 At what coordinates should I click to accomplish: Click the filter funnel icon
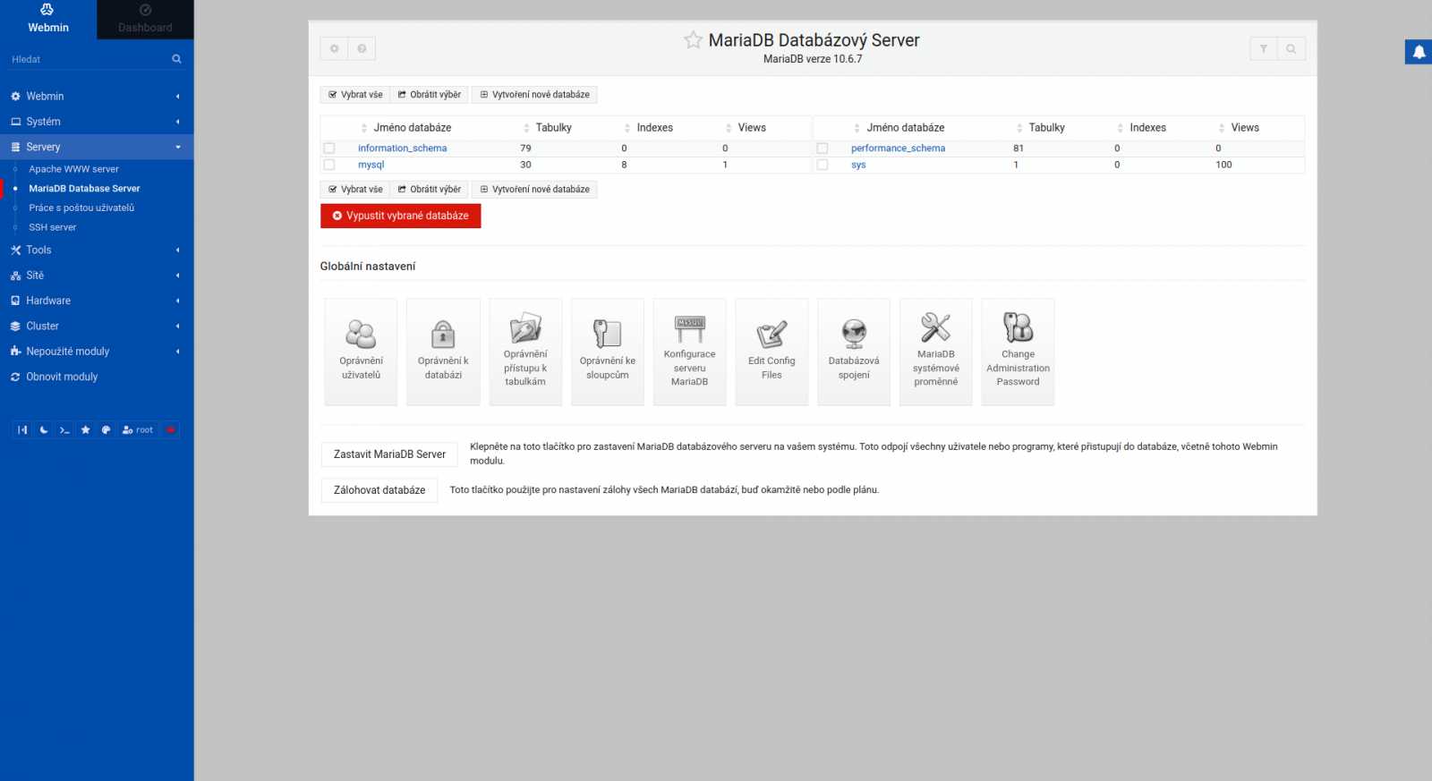[x=1264, y=48]
